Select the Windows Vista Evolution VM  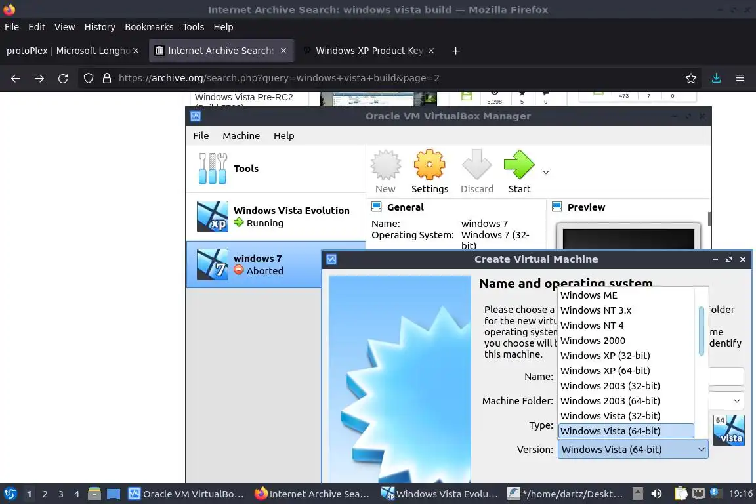pyautogui.click(x=276, y=217)
